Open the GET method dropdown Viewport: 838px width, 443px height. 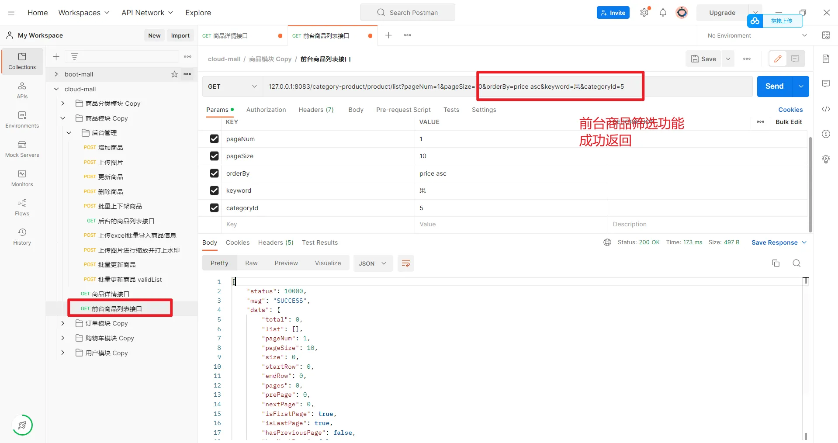coord(232,87)
